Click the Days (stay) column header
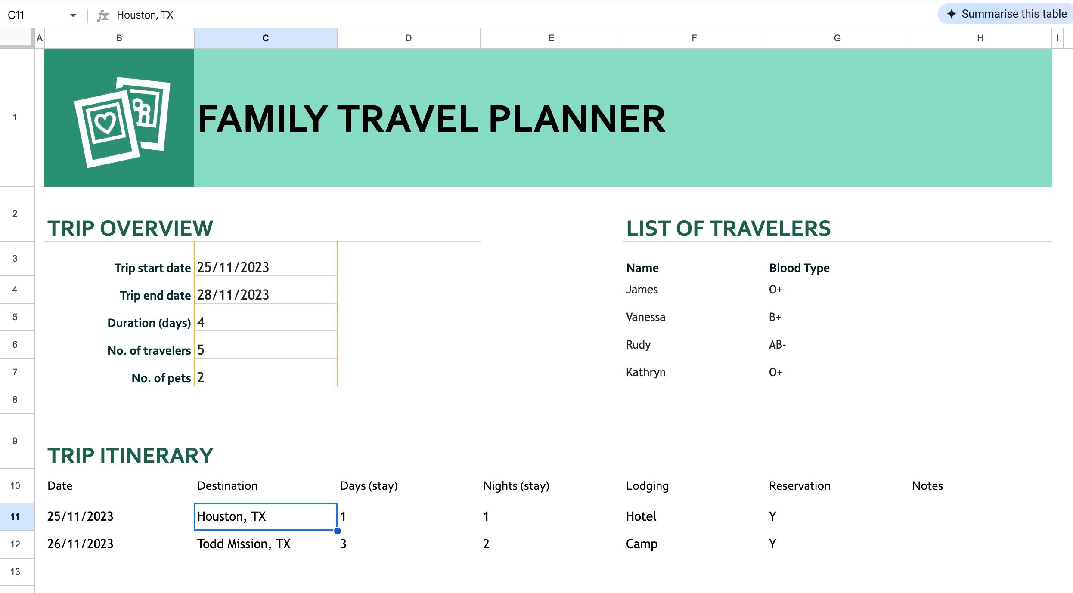Image resolution: width=1073 pixels, height=593 pixels. [369, 486]
